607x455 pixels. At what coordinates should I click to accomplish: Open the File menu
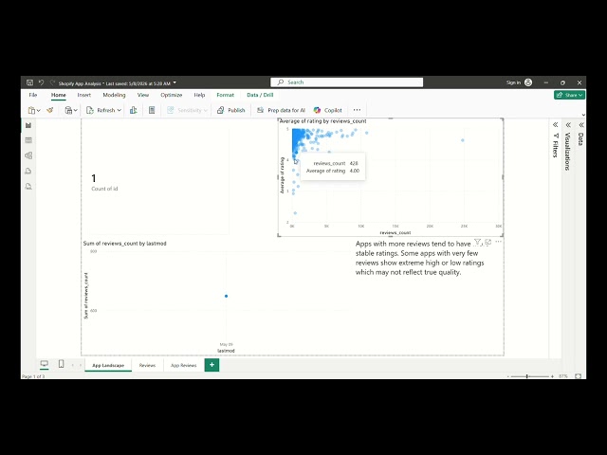(33, 95)
